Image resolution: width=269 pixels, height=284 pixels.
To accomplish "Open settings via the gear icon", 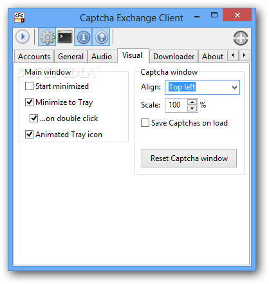I will click(x=47, y=37).
